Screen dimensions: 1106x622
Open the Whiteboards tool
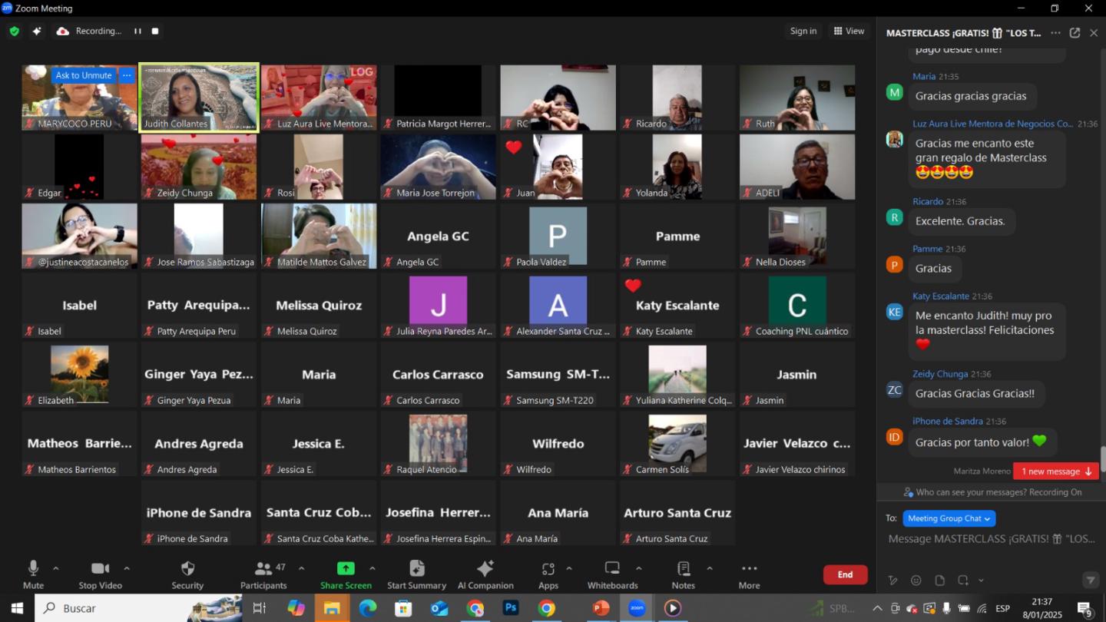coord(612,575)
